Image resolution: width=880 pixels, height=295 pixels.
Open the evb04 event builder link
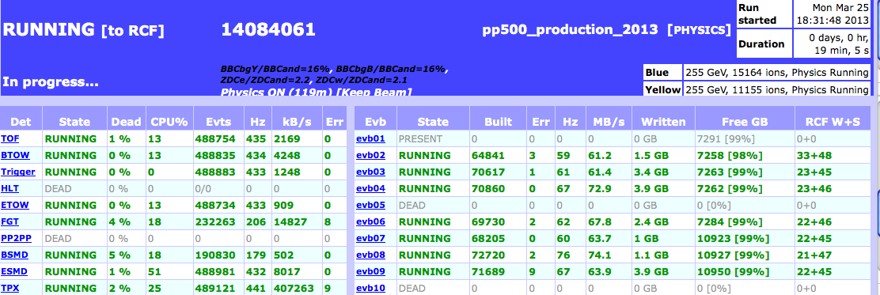click(370, 188)
